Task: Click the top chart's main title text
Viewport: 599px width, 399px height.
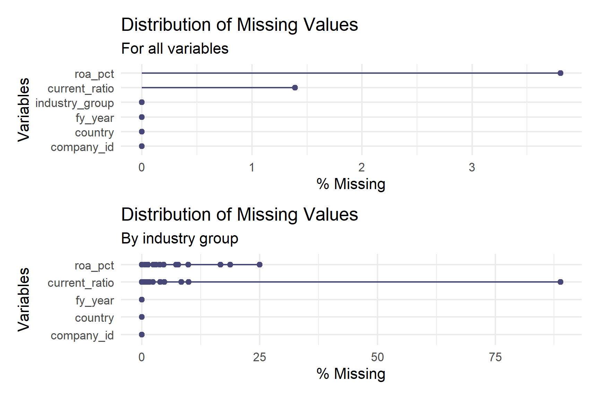Action: click(x=240, y=25)
